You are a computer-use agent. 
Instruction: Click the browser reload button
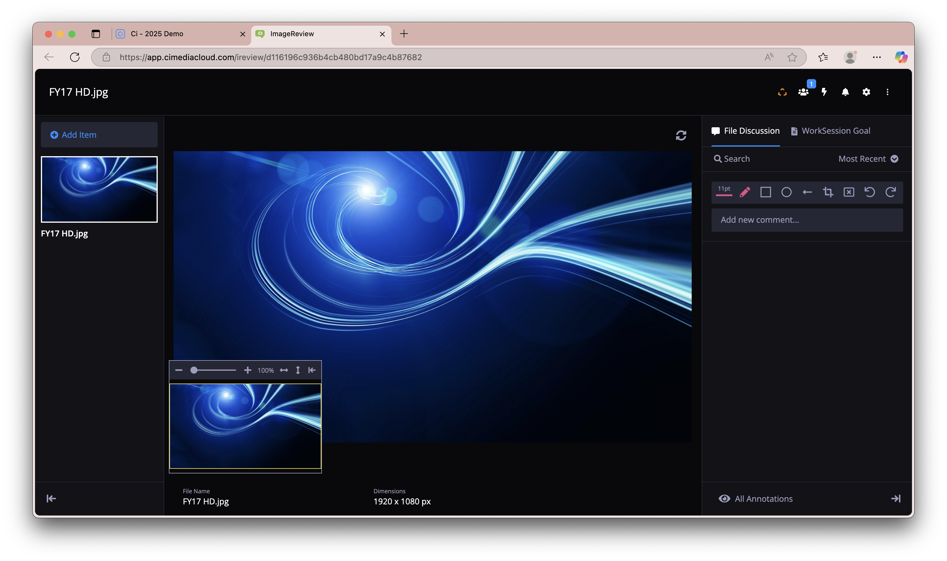tap(75, 57)
